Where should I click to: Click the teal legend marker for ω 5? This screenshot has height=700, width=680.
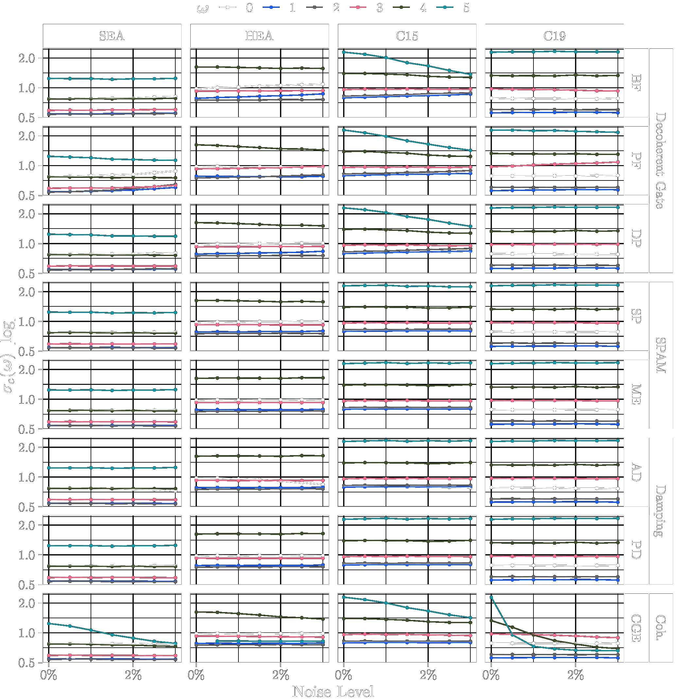point(445,8)
